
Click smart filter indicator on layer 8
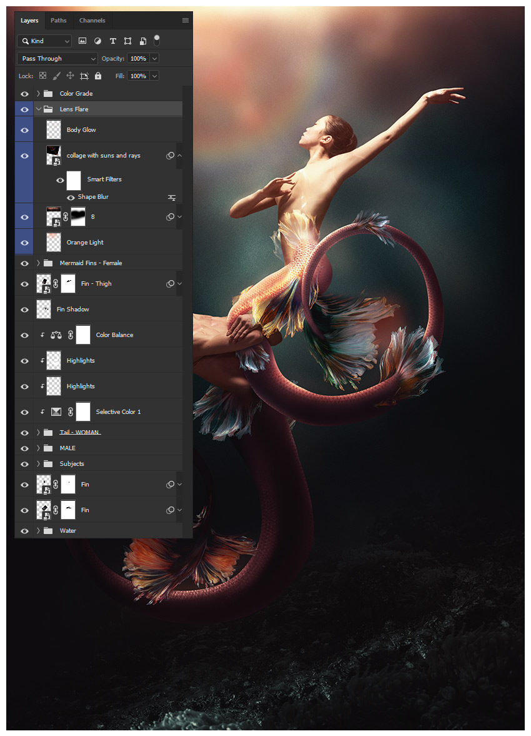[x=171, y=216]
